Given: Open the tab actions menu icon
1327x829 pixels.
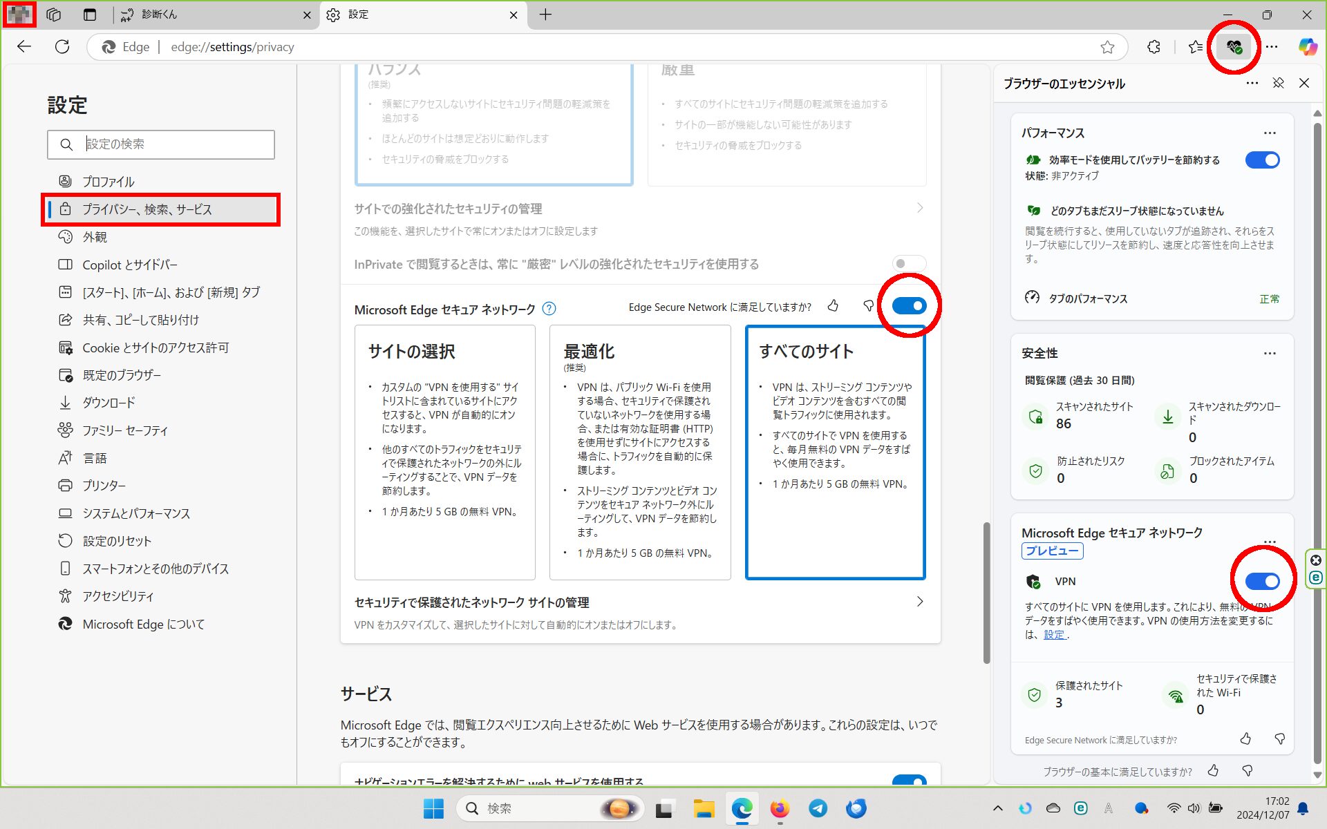Looking at the screenshot, I should 90,15.
